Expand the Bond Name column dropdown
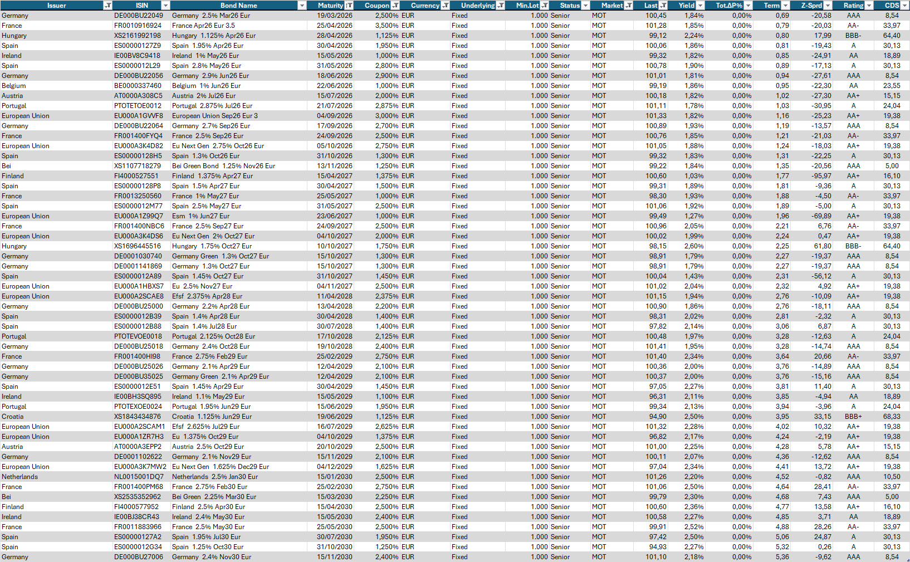910x562 pixels. [302, 6]
